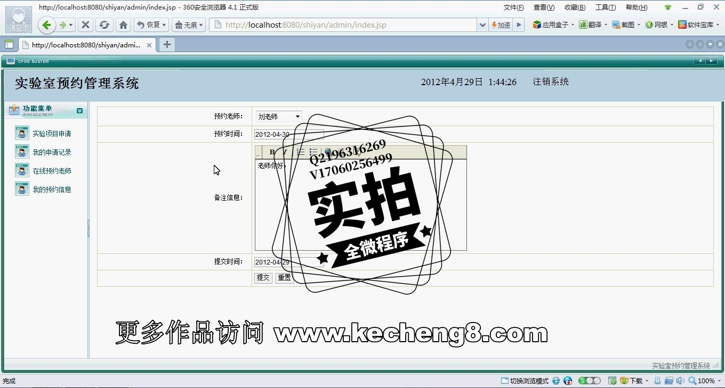
Task: Open the 截图 screenshot tool
Action: (x=623, y=25)
